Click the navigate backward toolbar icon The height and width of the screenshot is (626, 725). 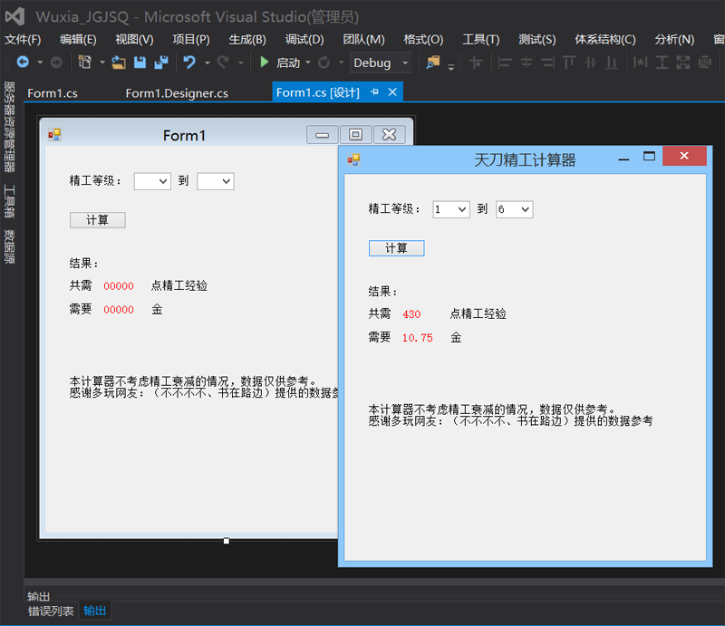pos(23,63)
